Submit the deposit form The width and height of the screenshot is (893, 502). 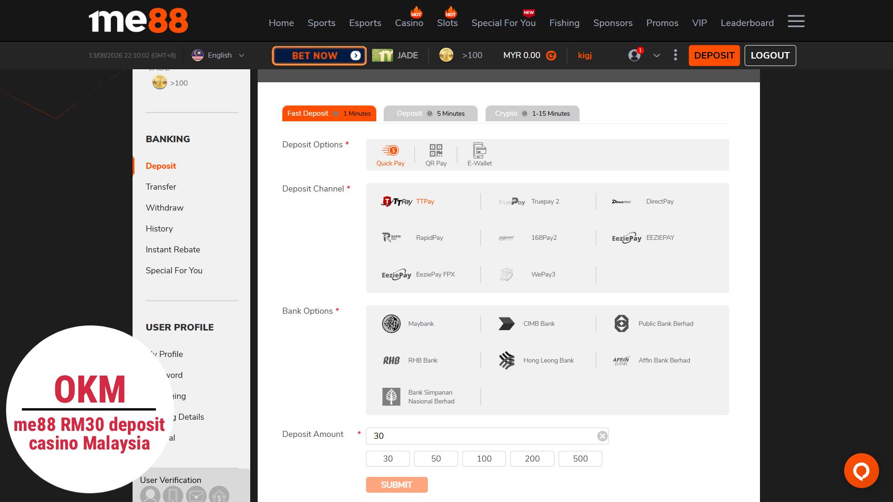[x=397, y=485]
